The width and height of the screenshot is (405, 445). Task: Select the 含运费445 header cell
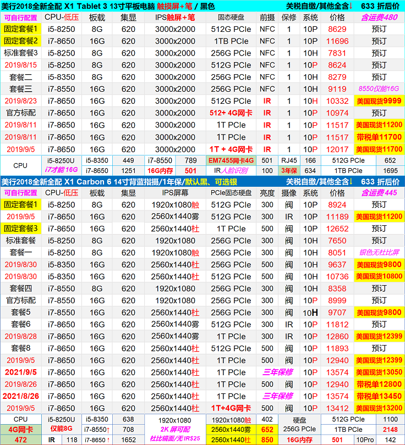coord(380,193)
